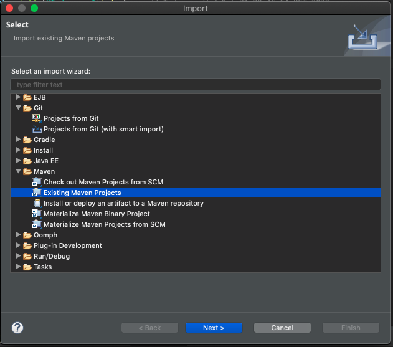This screenshot has width=393, height=347.
Task: Expand the Plug-in Development category
Action: pos(18,245)
